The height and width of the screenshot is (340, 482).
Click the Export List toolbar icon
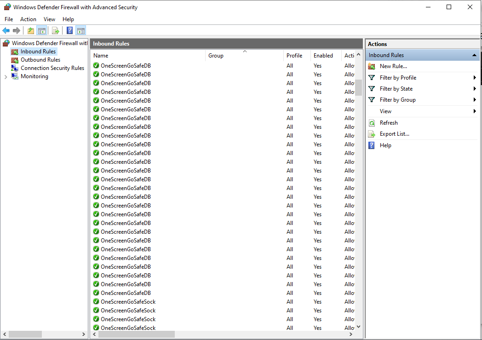point(56,30)
